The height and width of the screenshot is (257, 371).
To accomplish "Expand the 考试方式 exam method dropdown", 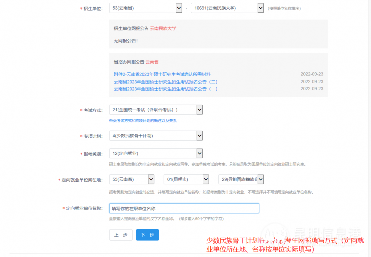I will pos(156,110).
